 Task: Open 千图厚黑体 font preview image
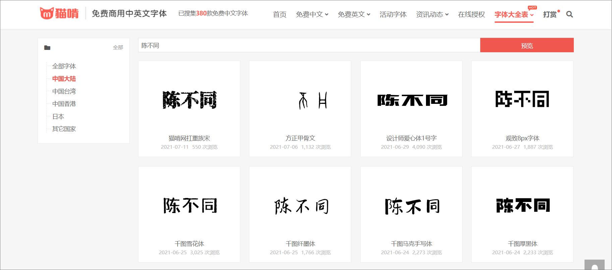coord(523,205)
